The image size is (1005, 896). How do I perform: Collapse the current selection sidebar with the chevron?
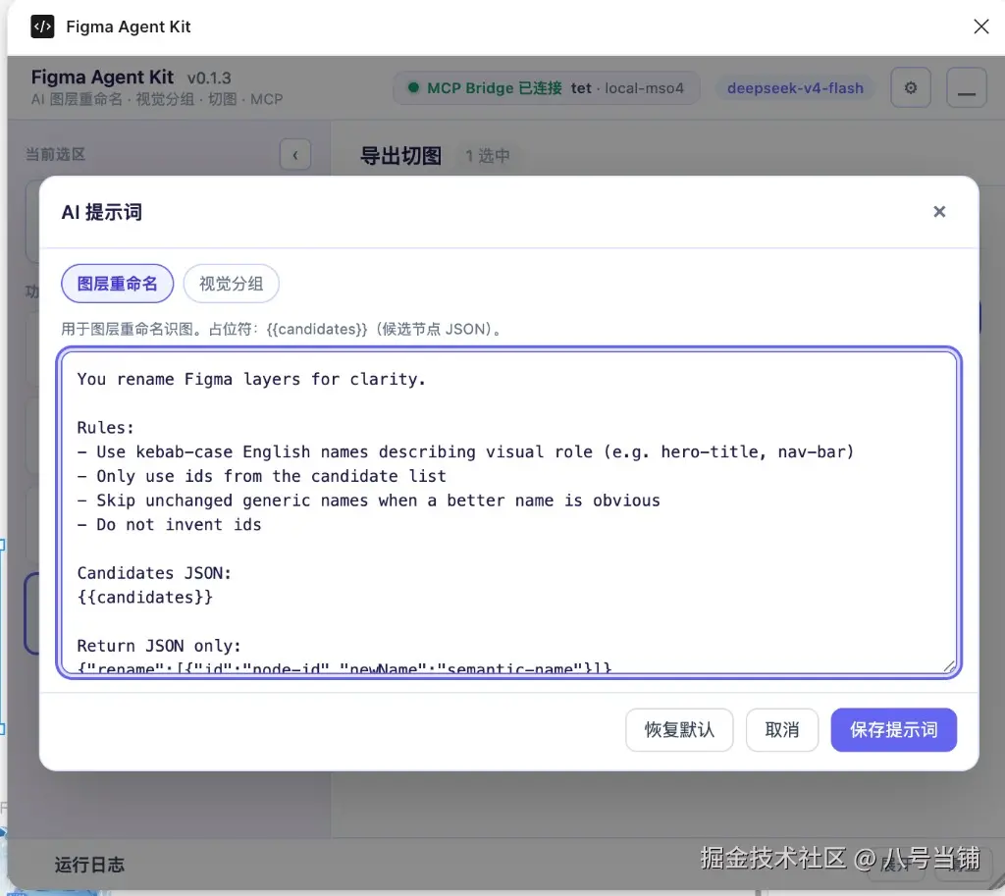(x=295, y=154)
